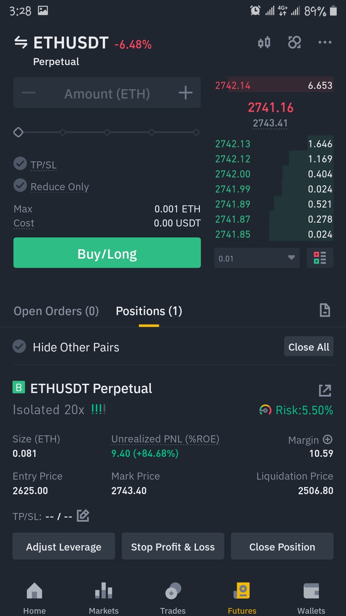Image resolution: width=346 pixels, height=616 pixels.
Task: Tap the Buy/Long button
Action: [x=107, y=252]
